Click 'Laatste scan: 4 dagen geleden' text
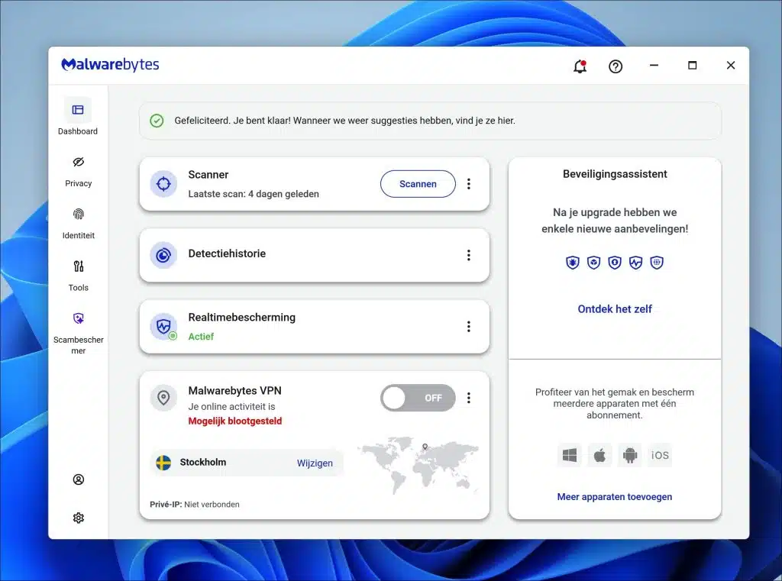 [x=254, y=194]
